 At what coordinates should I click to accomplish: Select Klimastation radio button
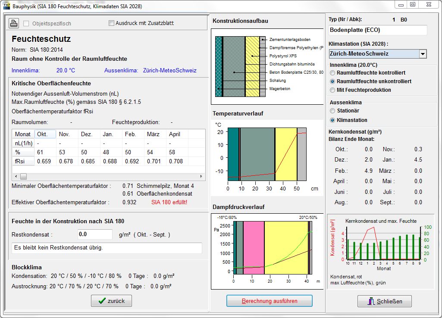point(332,120)
